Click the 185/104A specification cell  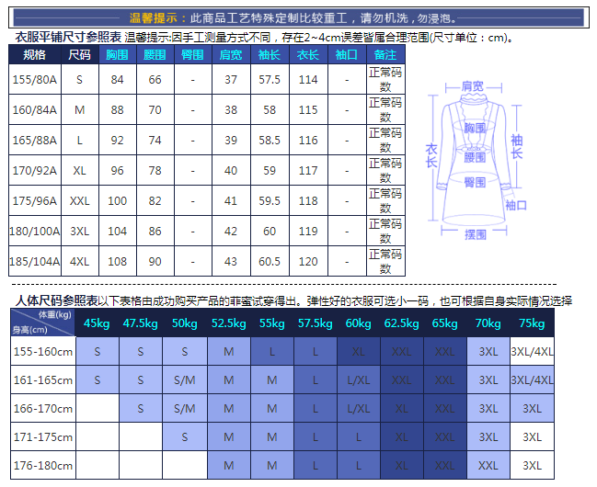point(34,261)
